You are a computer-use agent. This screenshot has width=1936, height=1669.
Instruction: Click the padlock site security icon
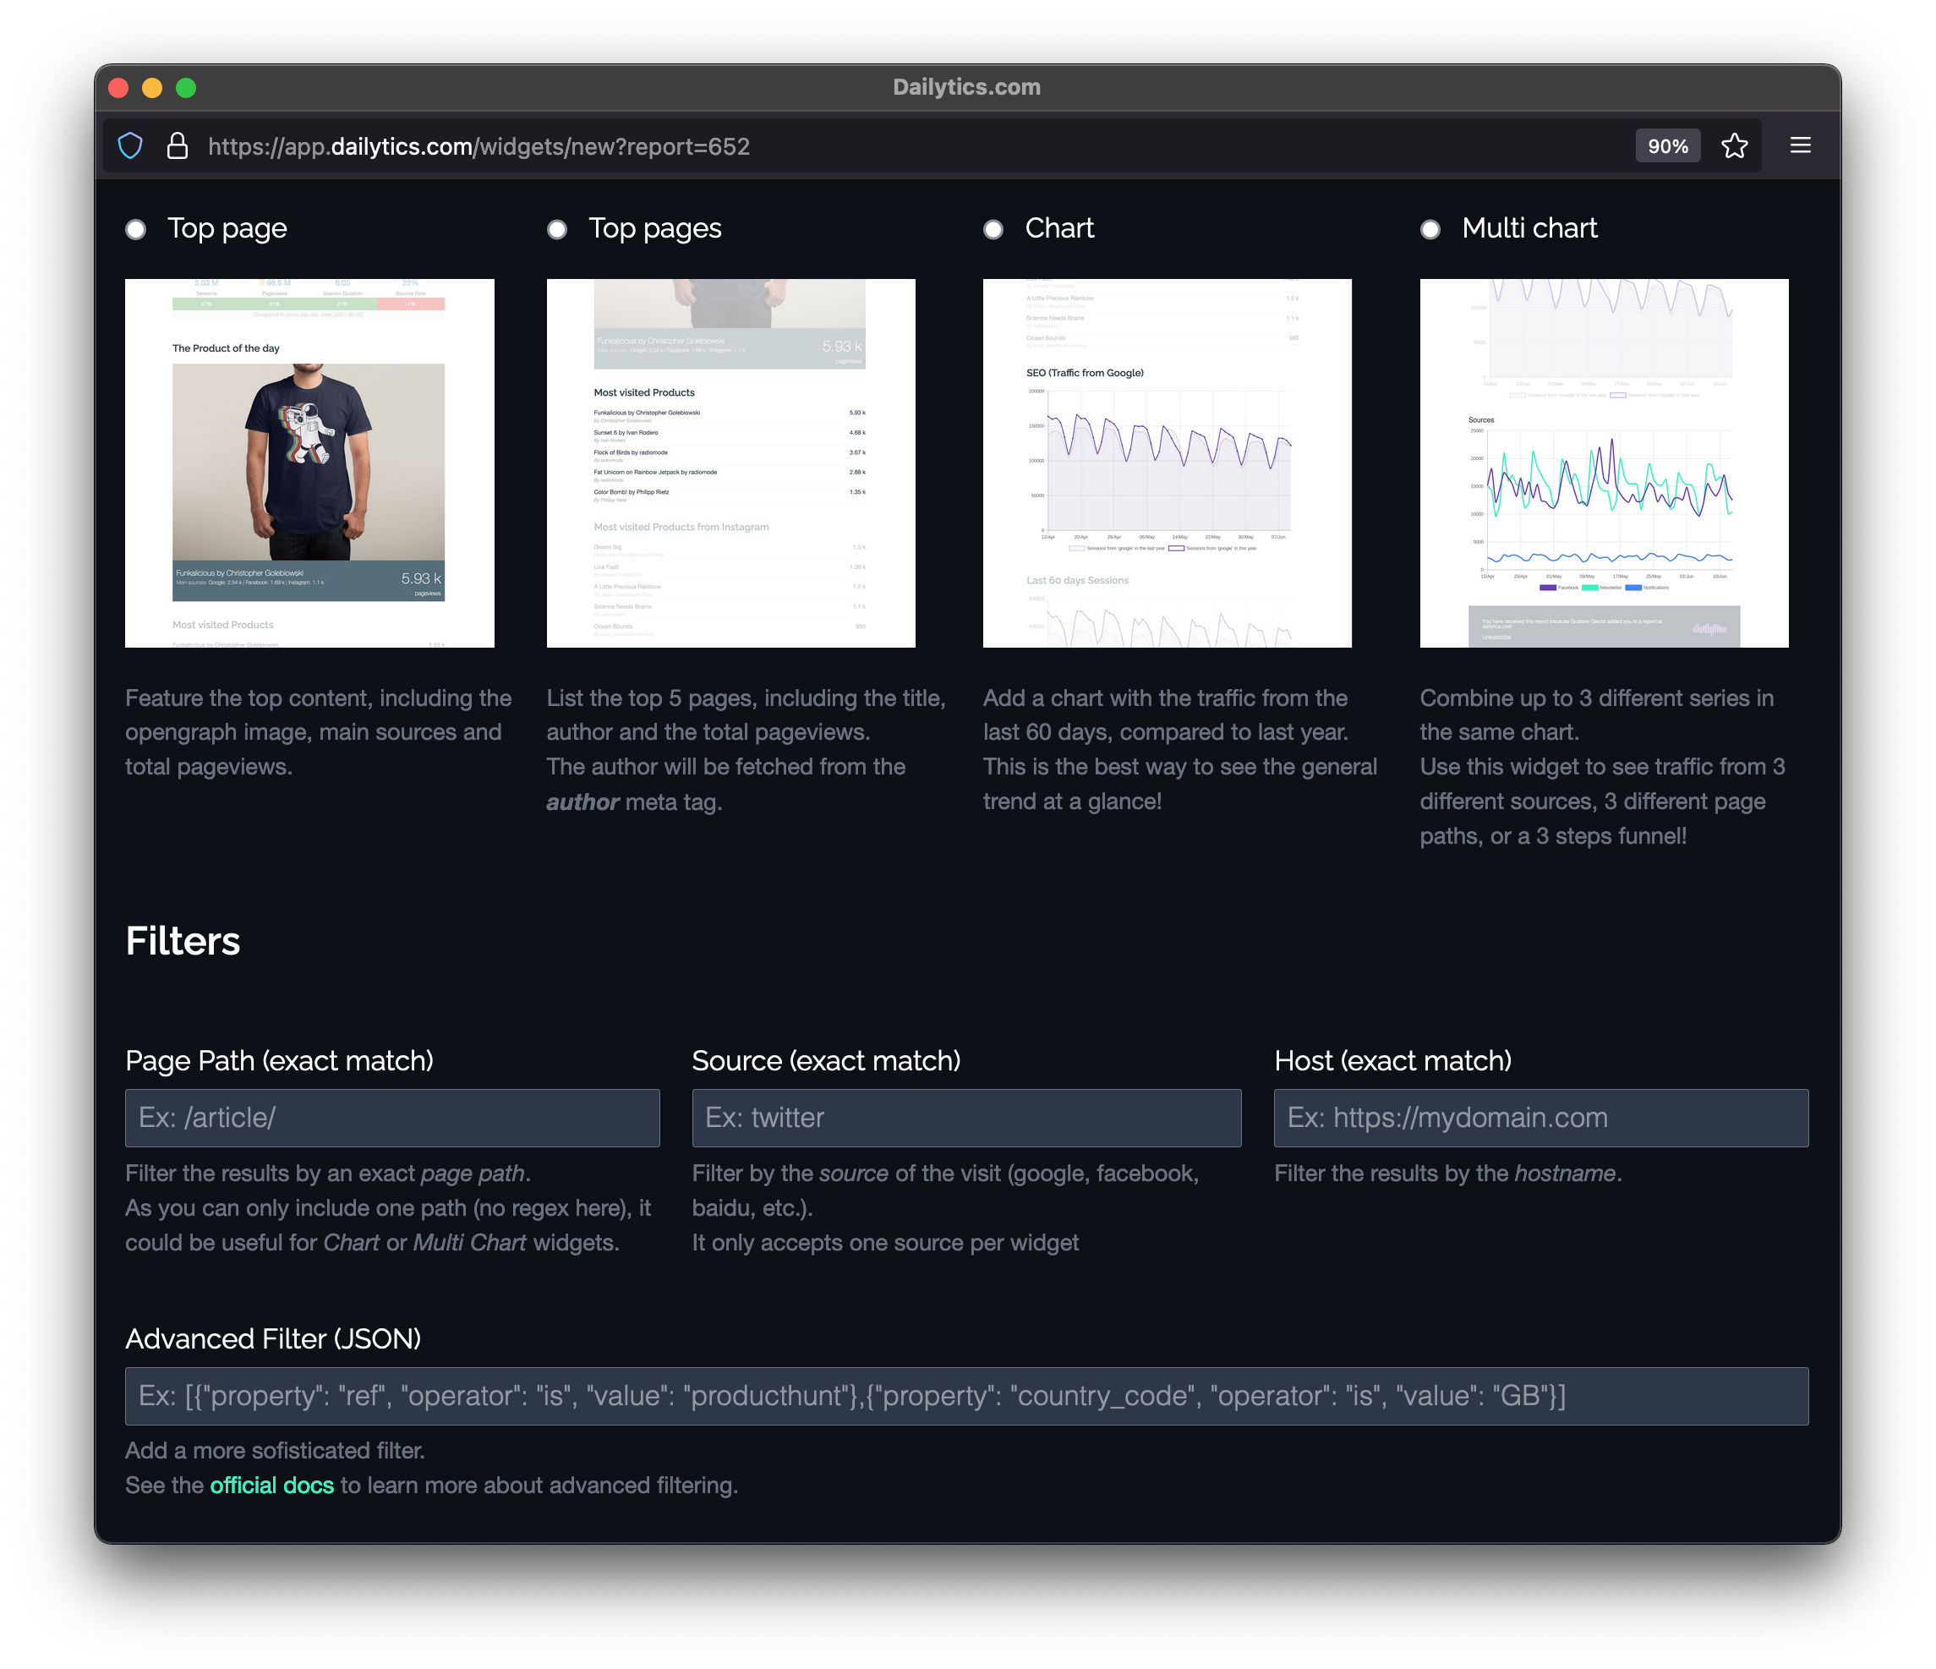[177, 145]
